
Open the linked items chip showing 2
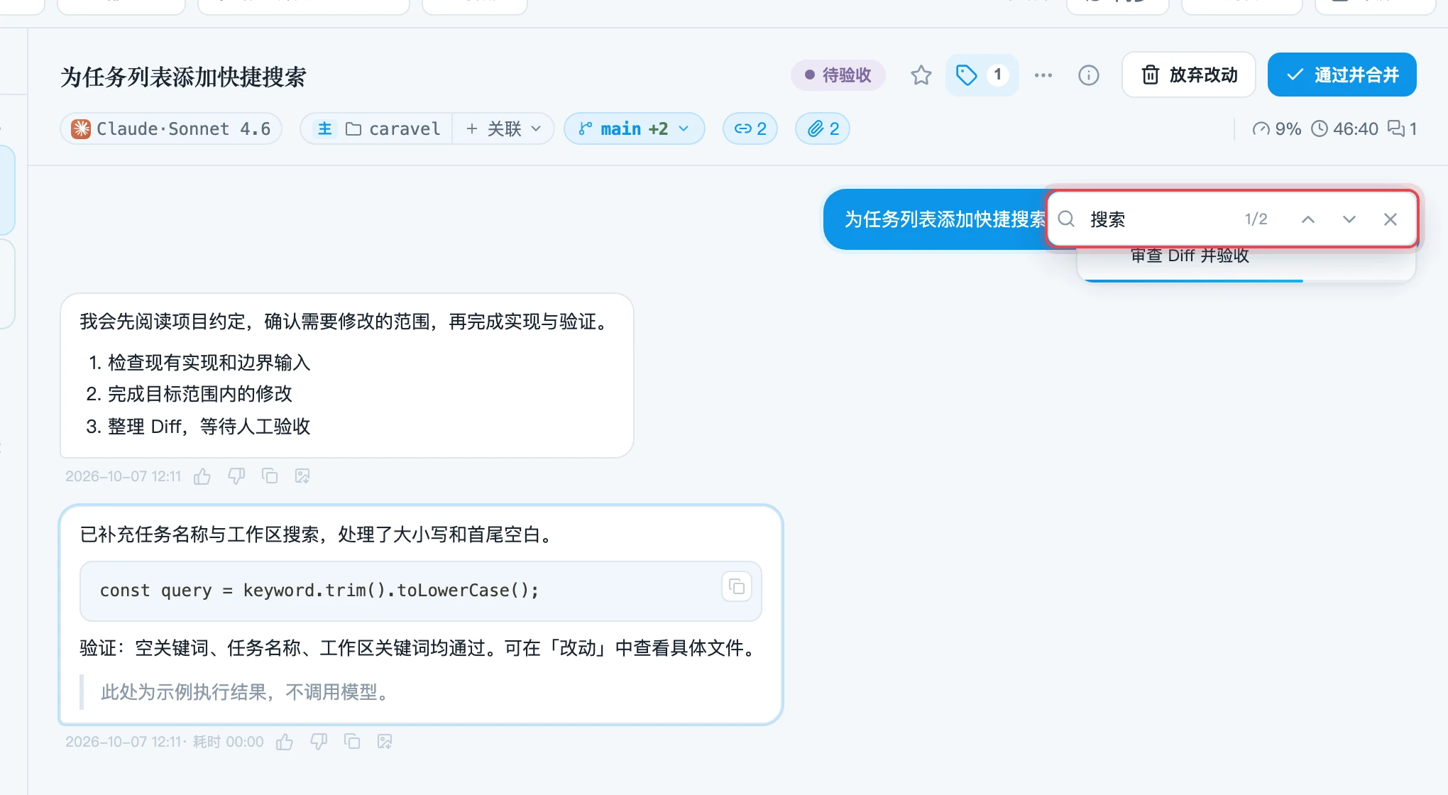coord(750,128)
